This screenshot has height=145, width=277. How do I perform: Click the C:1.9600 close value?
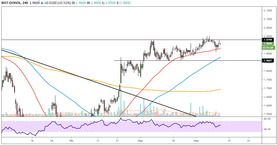pyautogui.click(x=123, y=3)
